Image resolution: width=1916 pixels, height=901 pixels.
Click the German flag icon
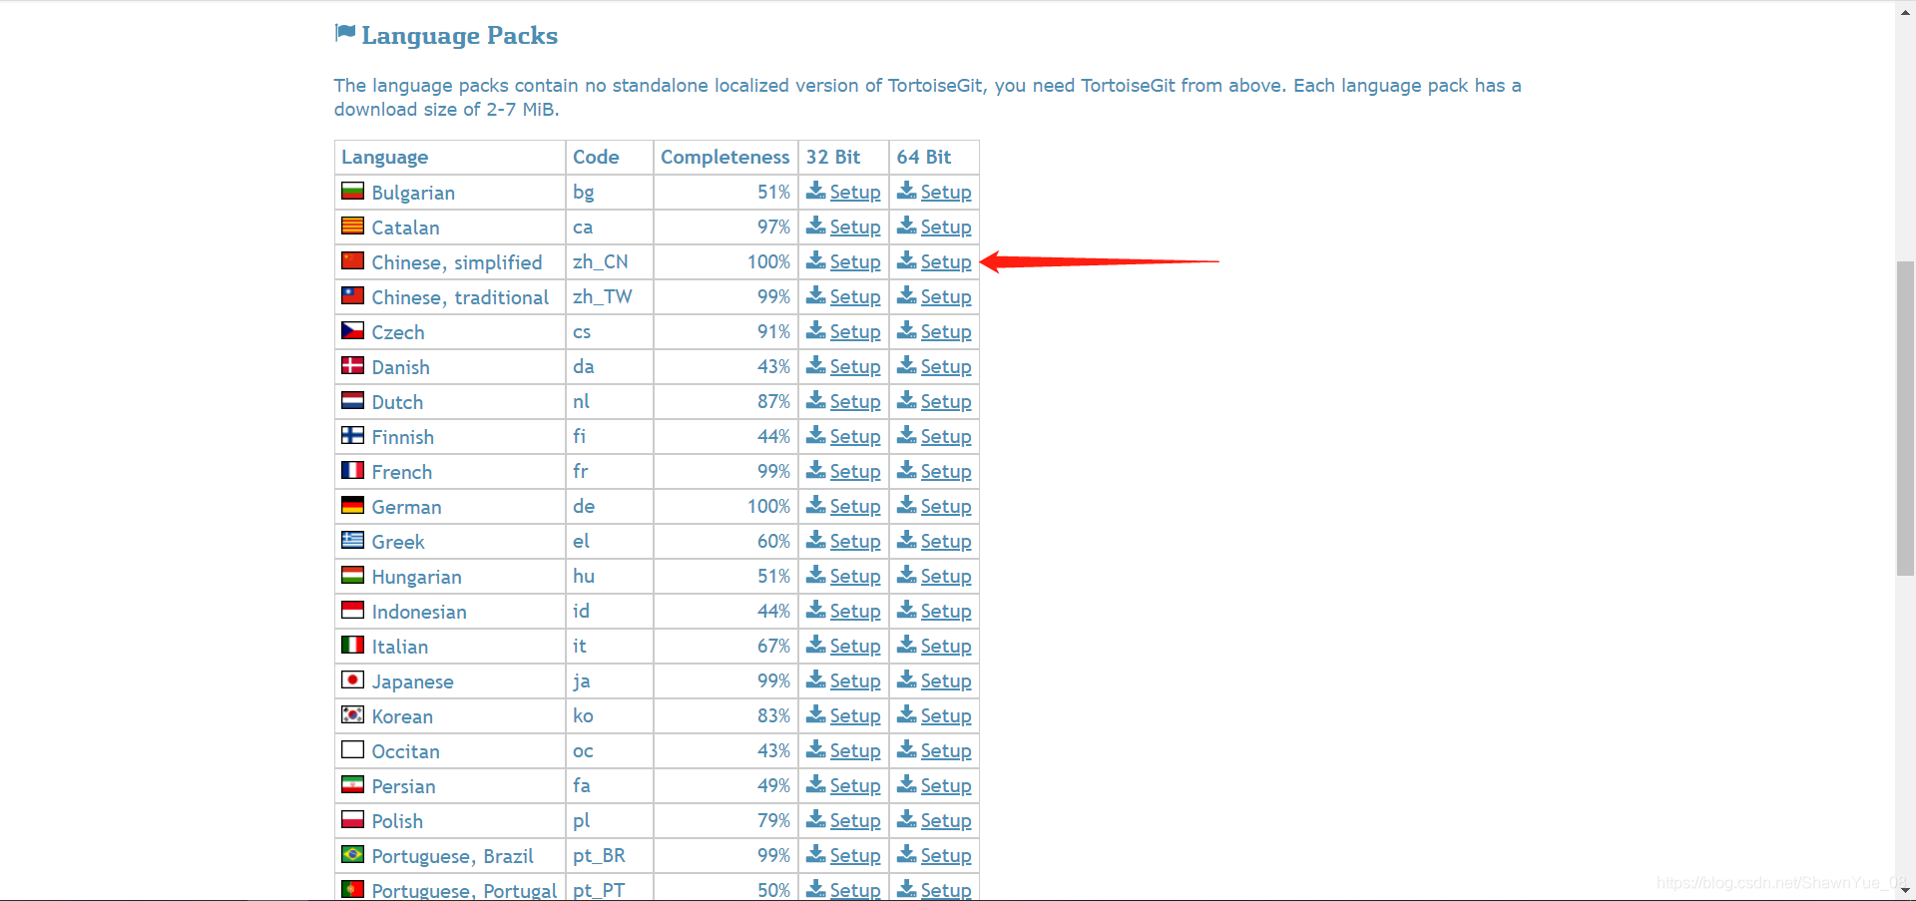[352, 505]
